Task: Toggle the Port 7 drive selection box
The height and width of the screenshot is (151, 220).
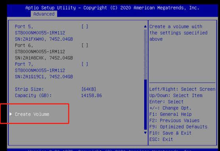Action: pyautogui.click(x=85, y=64)
